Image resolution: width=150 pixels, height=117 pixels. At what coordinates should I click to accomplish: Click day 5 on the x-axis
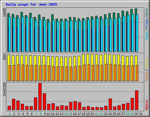point(27,114)
